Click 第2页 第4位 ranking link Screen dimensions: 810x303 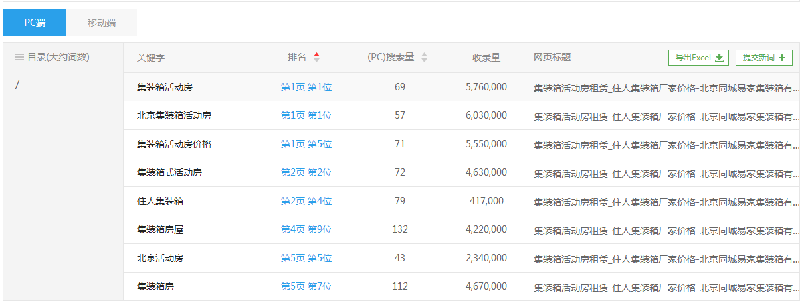(306, 201)
